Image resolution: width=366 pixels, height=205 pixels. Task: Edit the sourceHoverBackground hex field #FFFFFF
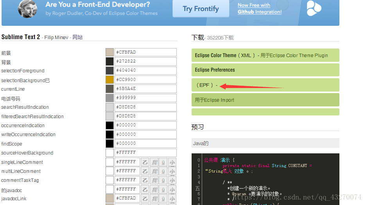tap(145, 153)
